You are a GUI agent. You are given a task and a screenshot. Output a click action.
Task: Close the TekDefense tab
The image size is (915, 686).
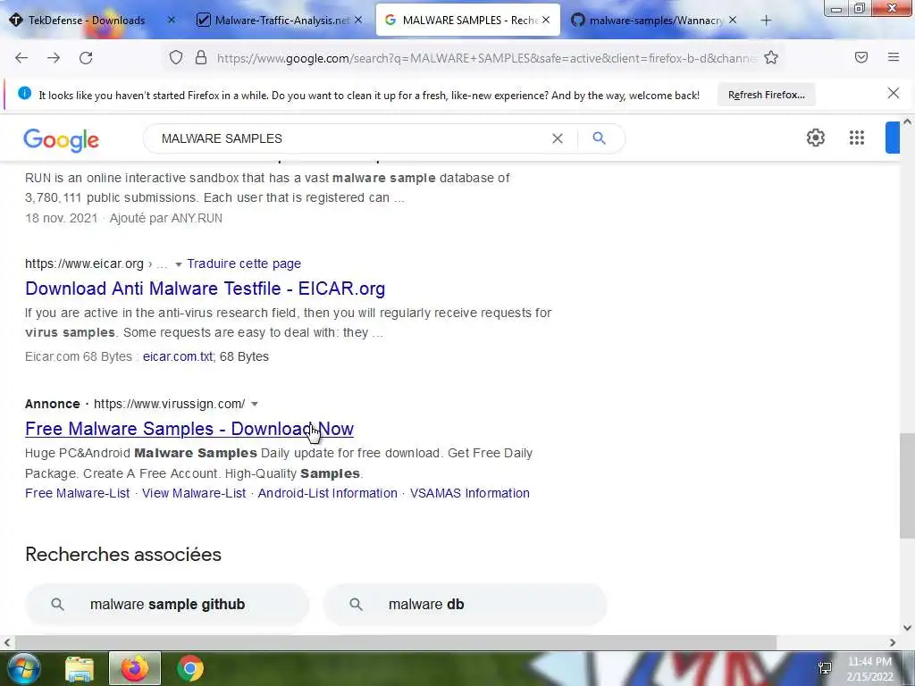click(171, 20)
